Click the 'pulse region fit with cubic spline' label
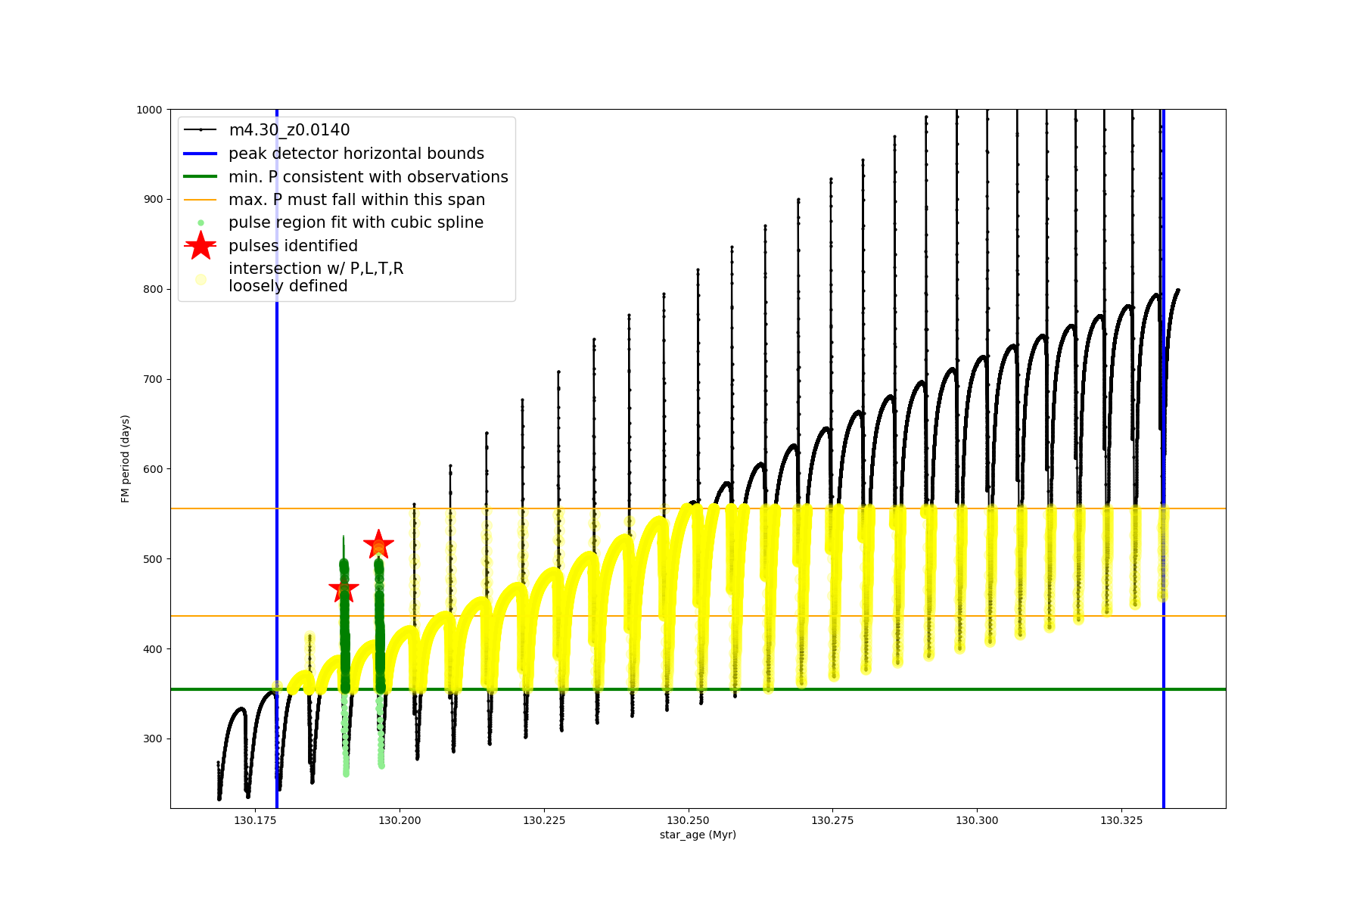The width and height of the screenshot is (1362, 908). [356, 222]
